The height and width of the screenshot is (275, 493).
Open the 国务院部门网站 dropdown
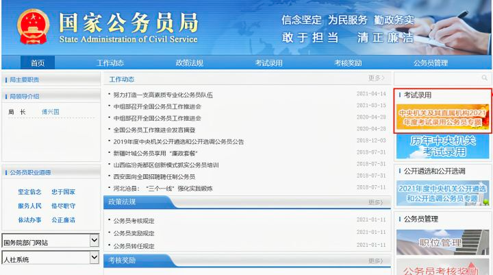pos(51,241)
